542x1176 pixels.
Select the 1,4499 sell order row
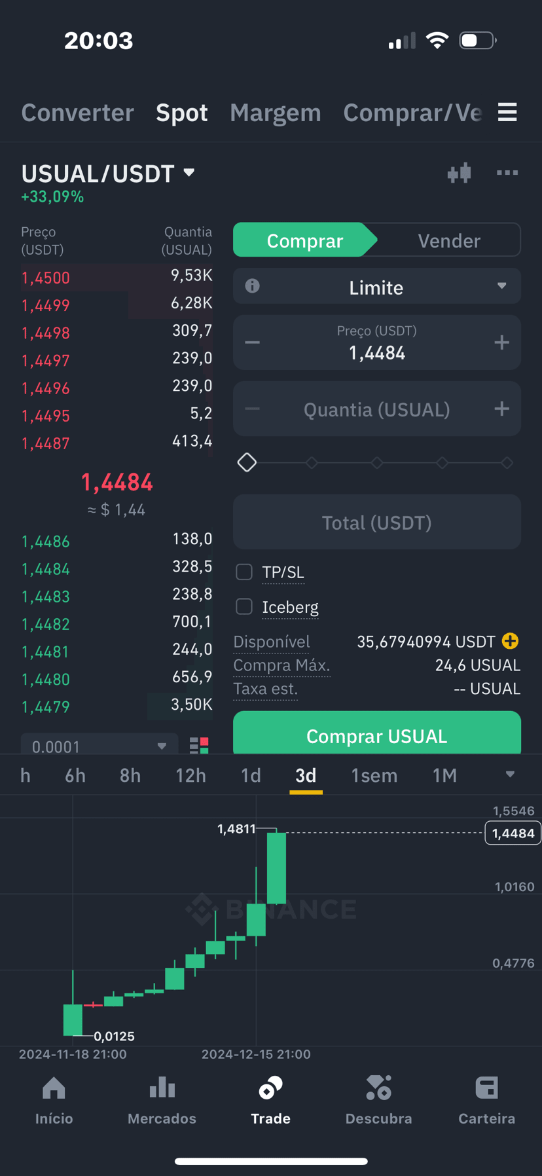click(117, 304)
